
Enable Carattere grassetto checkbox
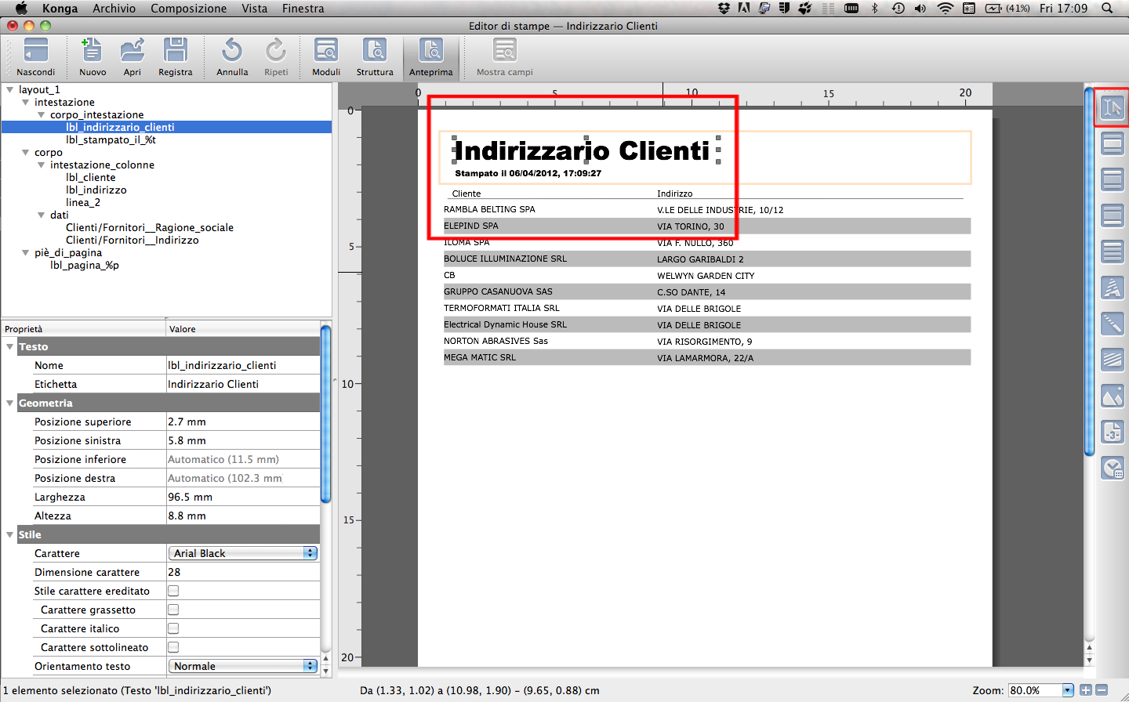173,610
